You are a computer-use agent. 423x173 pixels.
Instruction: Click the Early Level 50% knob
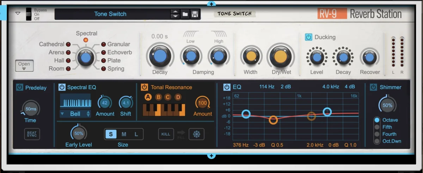[79, 134]
